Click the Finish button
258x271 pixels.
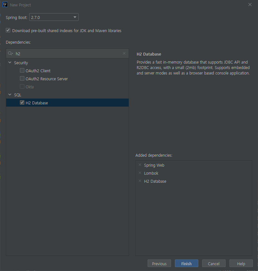coord(186,264)
